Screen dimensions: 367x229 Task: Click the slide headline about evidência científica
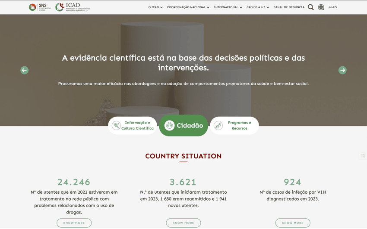[183, 62]
